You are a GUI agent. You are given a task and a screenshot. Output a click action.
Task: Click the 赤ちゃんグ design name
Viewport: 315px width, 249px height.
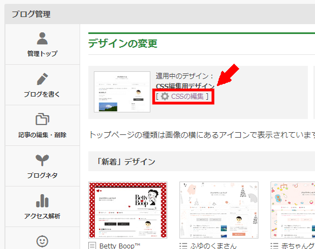click(x=298, y=246)
